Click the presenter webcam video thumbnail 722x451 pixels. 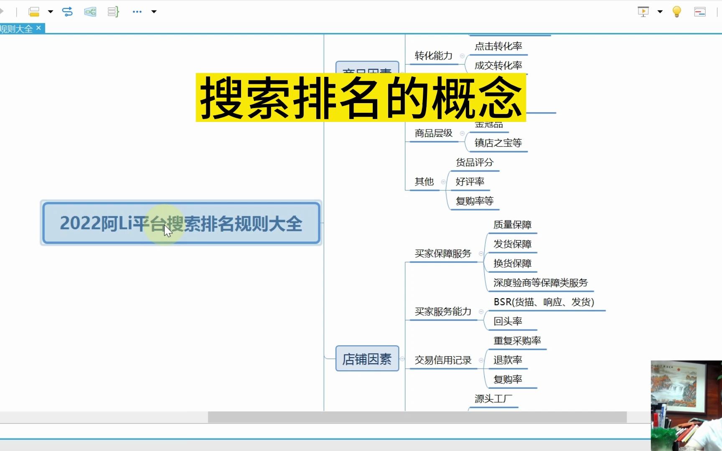point(686,405)
